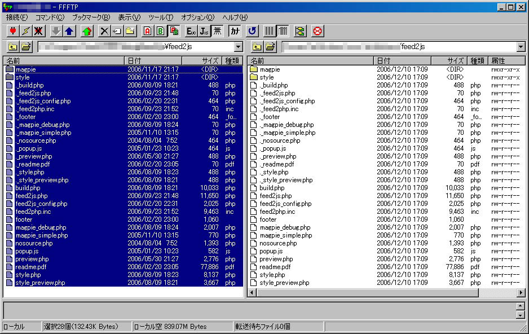Sort remote list by 属性 column

point(506,61)
